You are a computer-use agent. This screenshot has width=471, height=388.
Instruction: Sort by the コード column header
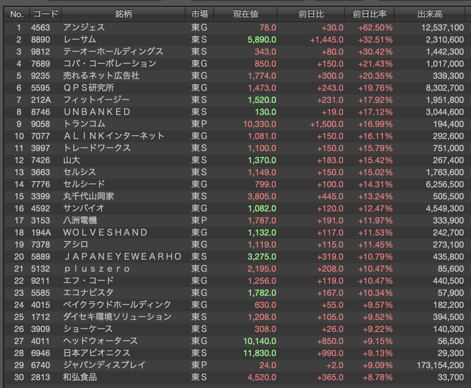[x=46, y=14]
